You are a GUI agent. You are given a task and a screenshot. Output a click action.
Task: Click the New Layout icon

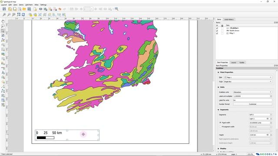[x=10, y=9]
